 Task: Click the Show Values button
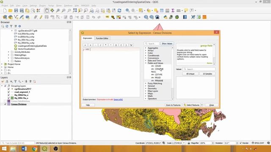click(167, 43)
